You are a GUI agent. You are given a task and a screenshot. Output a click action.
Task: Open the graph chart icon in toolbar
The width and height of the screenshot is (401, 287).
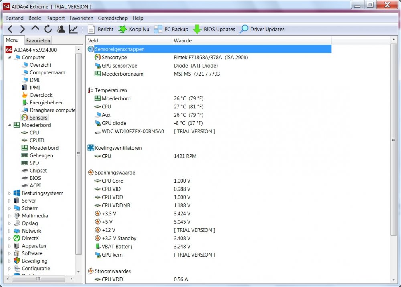[x=73, y=29]
